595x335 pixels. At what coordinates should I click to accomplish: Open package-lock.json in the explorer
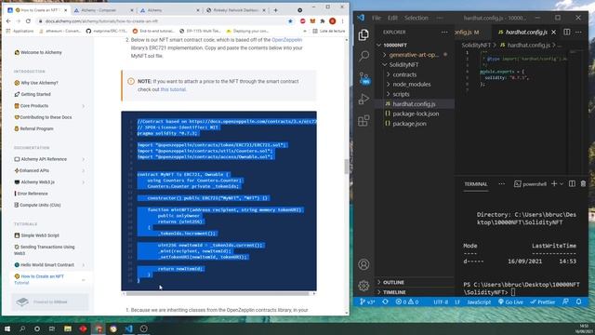(416, 114)
